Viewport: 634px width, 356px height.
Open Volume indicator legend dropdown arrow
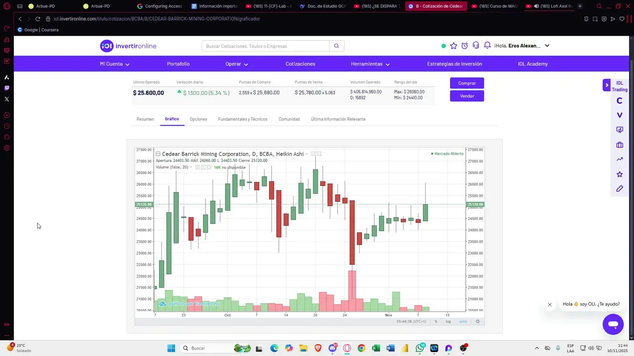pos(191,167)
